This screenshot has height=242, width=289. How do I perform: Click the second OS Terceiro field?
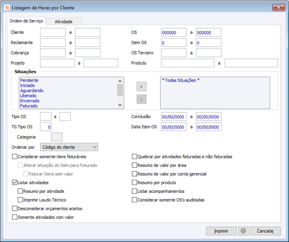(x=209, y=53)
